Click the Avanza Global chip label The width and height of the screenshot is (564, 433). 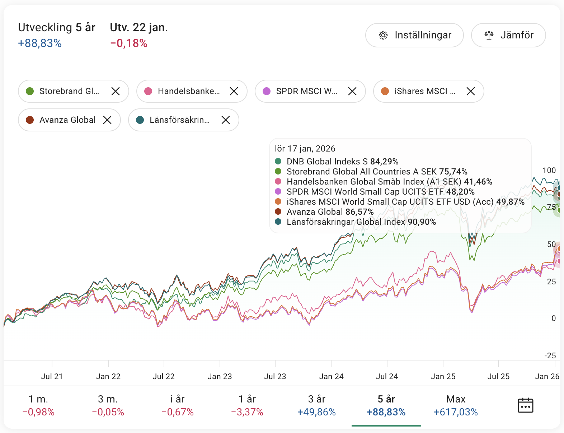[67, 120]
